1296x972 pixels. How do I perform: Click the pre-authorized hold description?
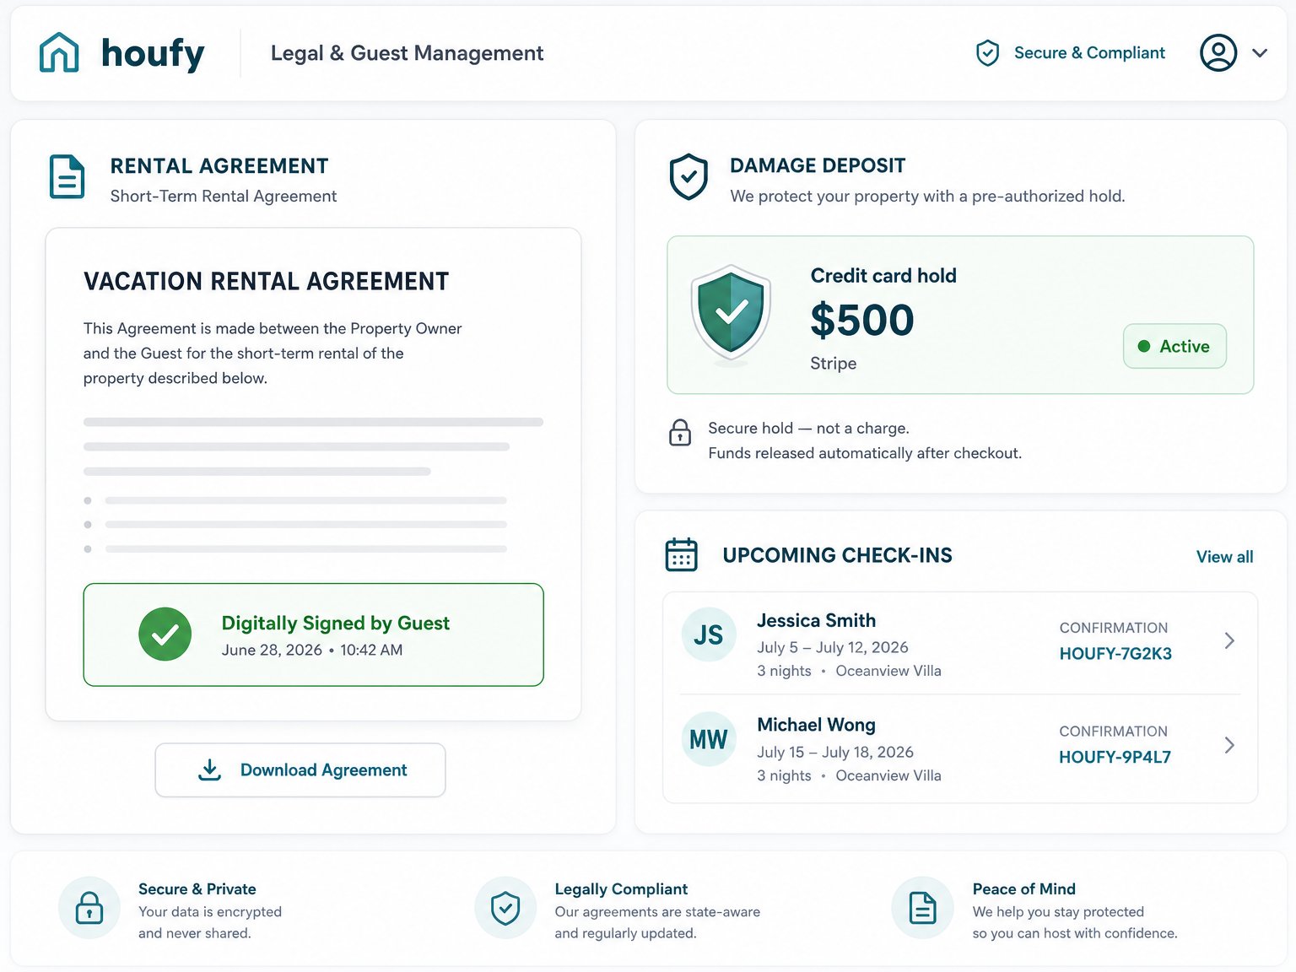click(927, 197)
